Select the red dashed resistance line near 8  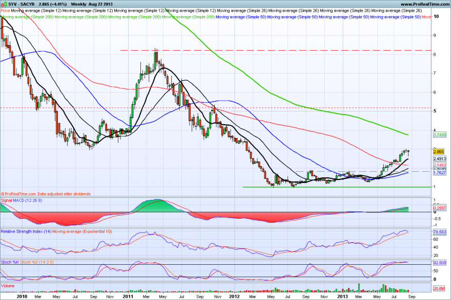click(x=276, y=50)
